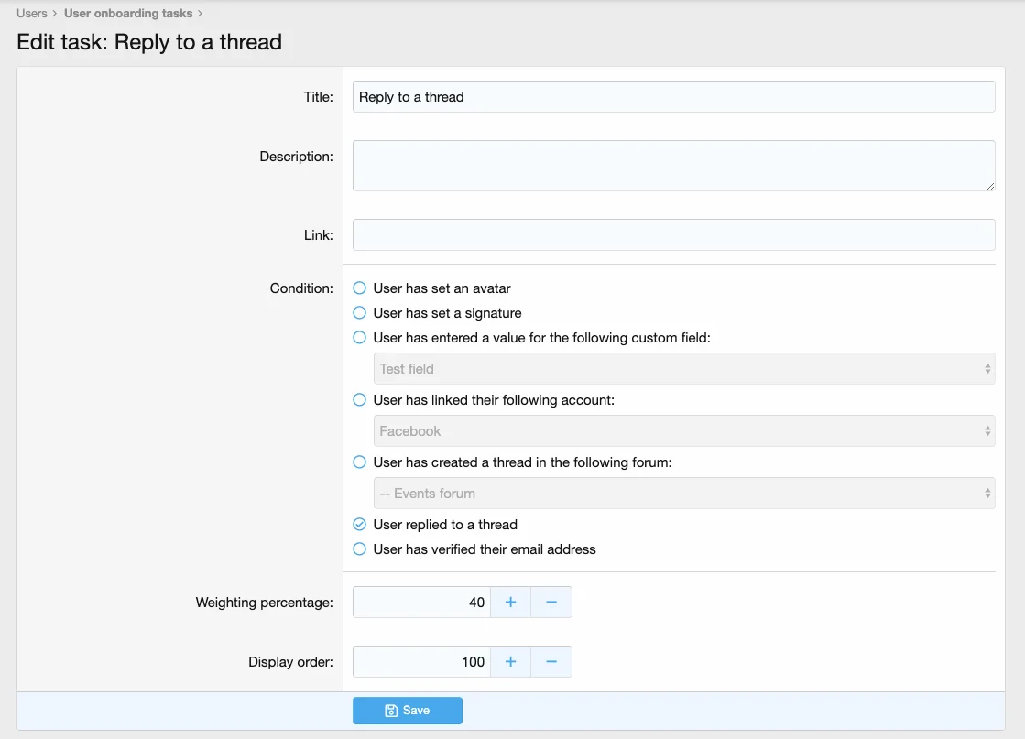This screenshot has height=739, width=1025.
Task: Select 'User has set an avatar' condition
Action: [x=360, y=288]
